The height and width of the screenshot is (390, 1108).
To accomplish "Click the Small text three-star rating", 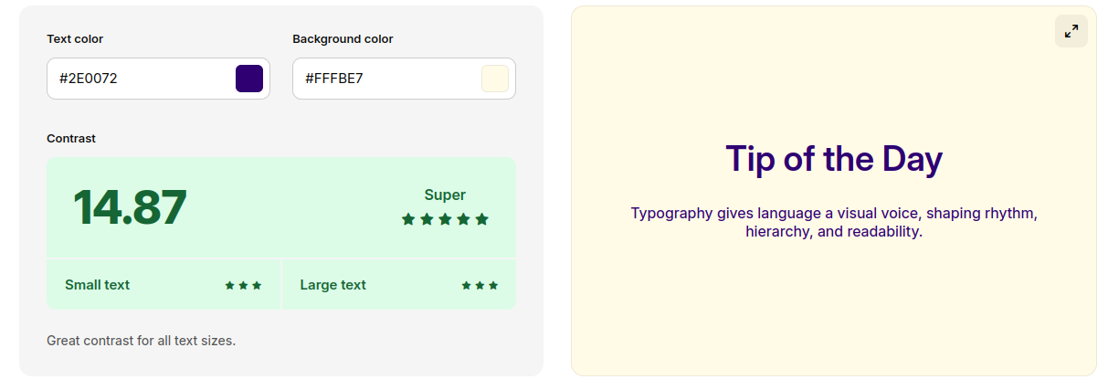I will (x=243, y=285).
